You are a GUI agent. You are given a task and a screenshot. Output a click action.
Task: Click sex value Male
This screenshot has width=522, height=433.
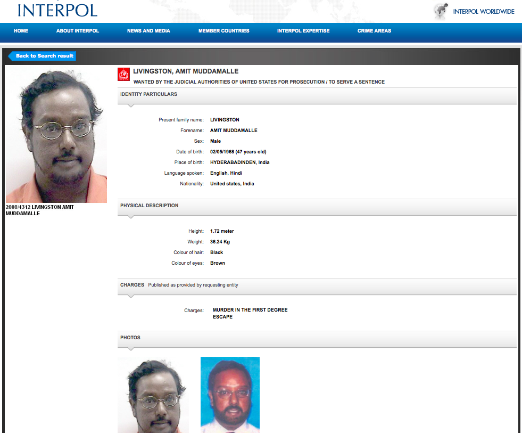click(216, 141)
